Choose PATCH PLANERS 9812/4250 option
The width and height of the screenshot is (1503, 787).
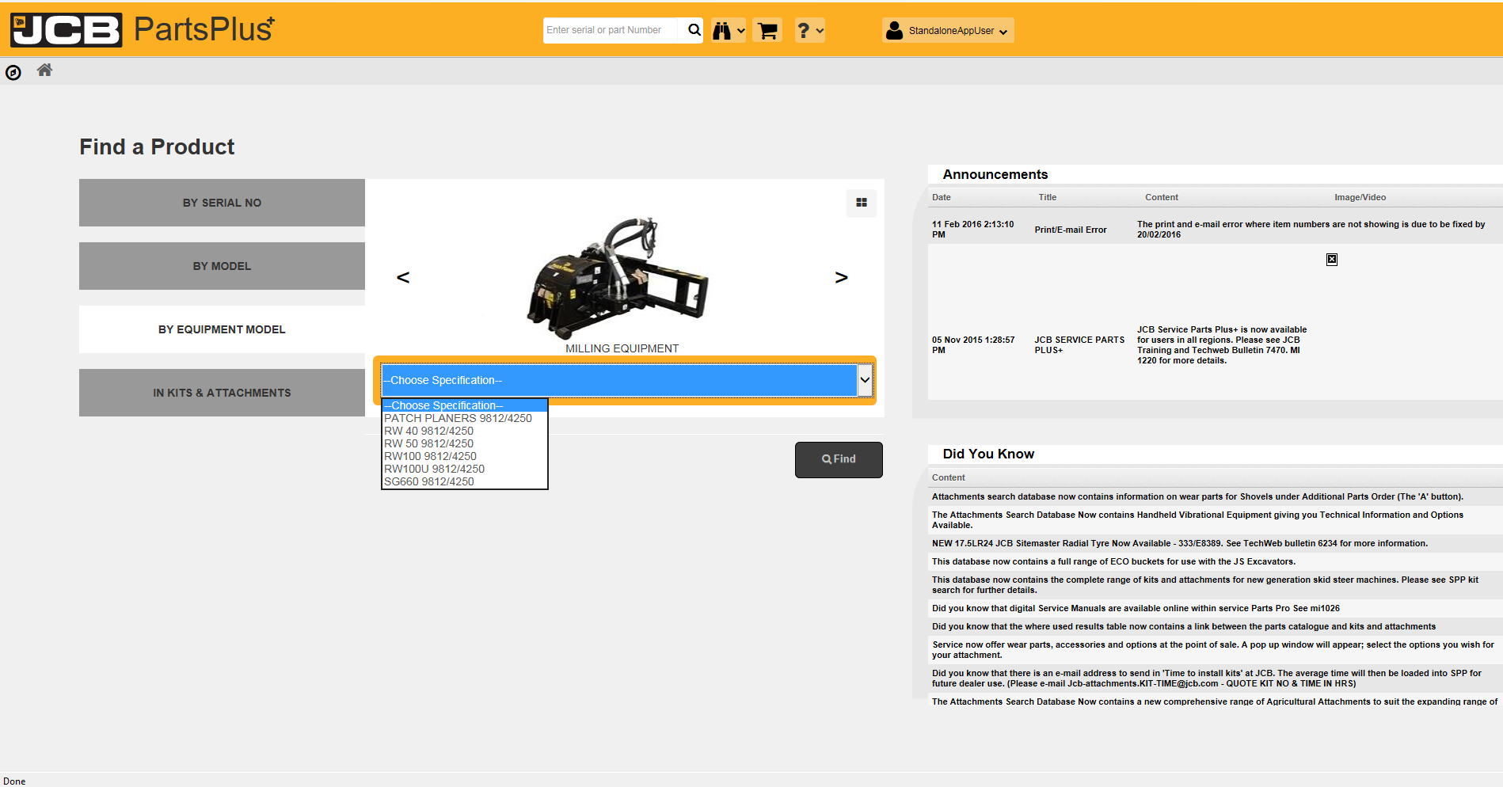465,418
